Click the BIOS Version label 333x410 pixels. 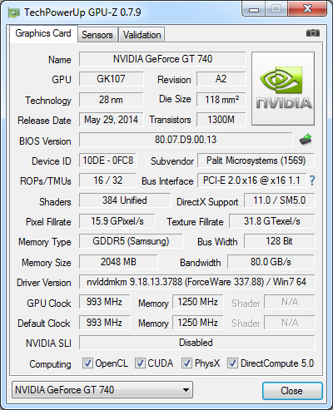pyautogui.click(x=45, y=141)
